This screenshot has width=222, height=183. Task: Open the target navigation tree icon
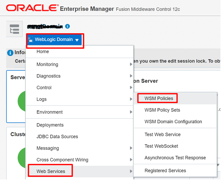14,29
